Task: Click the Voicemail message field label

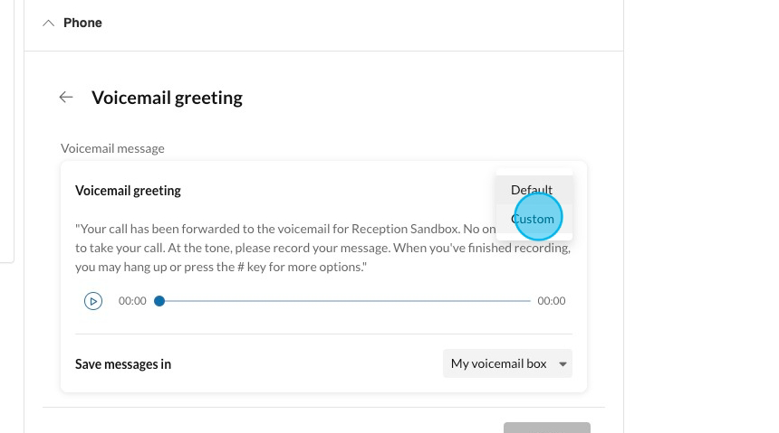Action: (x=112, y=148)
